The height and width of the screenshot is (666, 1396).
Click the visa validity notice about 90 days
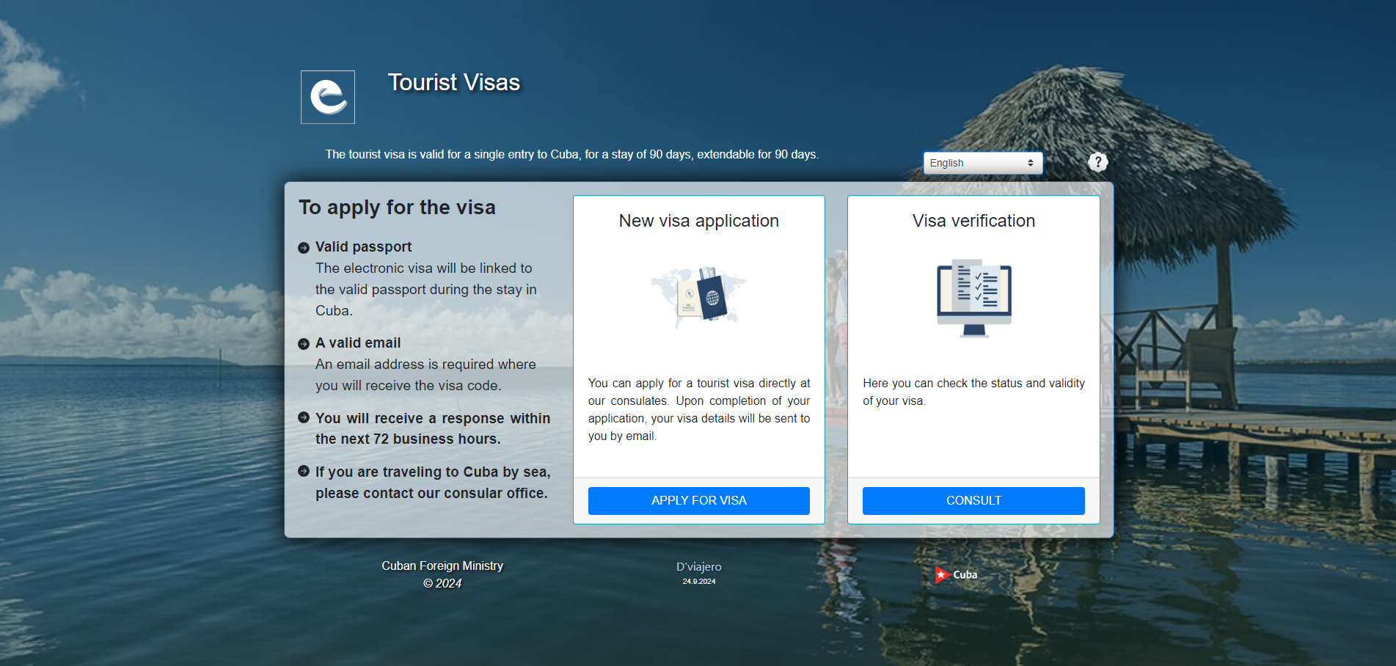pyautogui.click(x=571, y=155)
